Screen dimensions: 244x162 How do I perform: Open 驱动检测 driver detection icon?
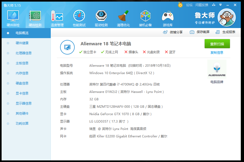tap(101, 18)
